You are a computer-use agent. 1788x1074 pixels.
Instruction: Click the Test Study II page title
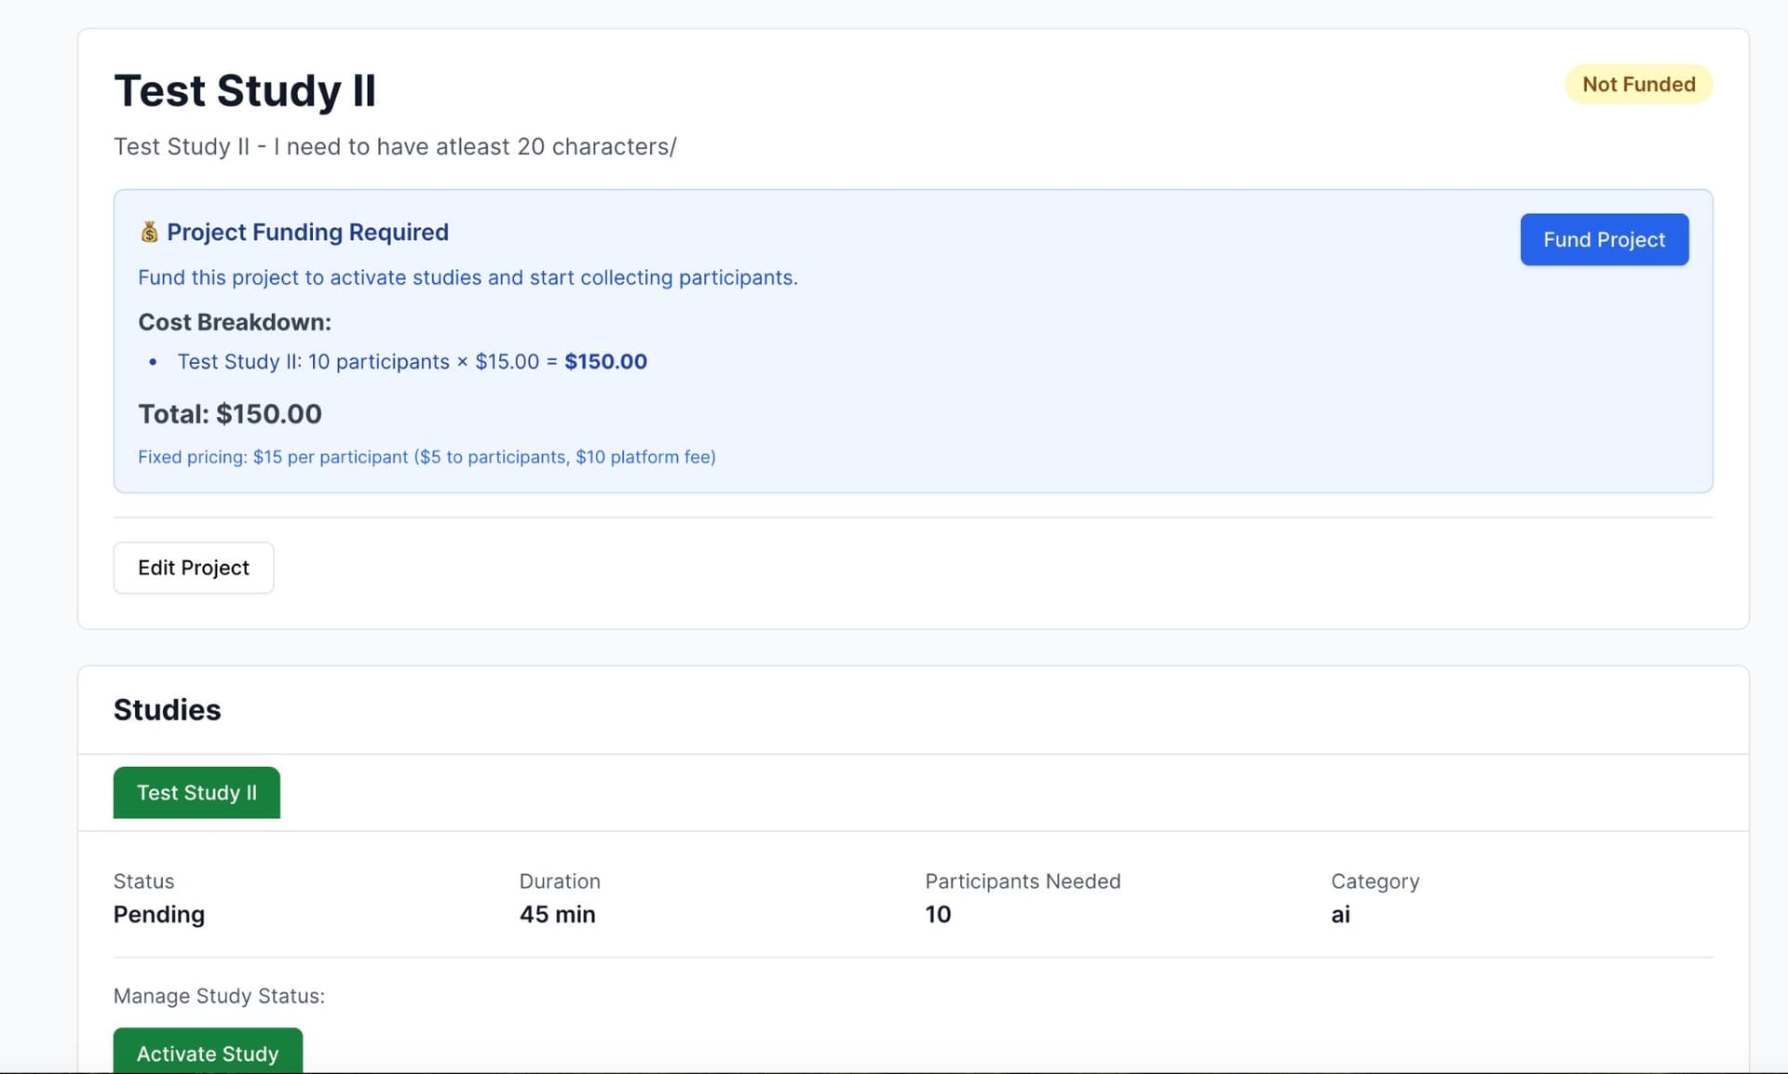point(245,90)
